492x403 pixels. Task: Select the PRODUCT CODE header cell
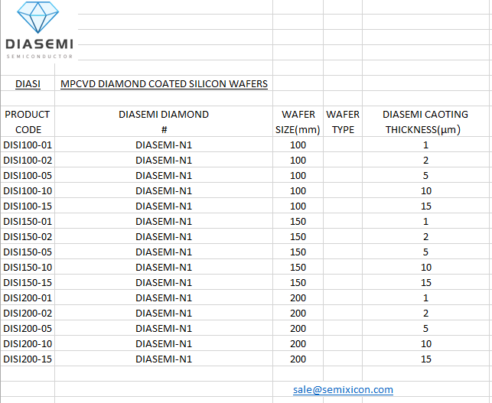(28, 122)
